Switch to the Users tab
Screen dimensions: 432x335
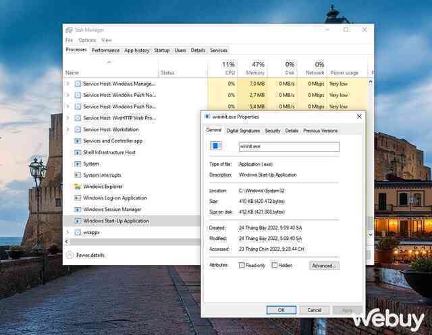(180, 51)
